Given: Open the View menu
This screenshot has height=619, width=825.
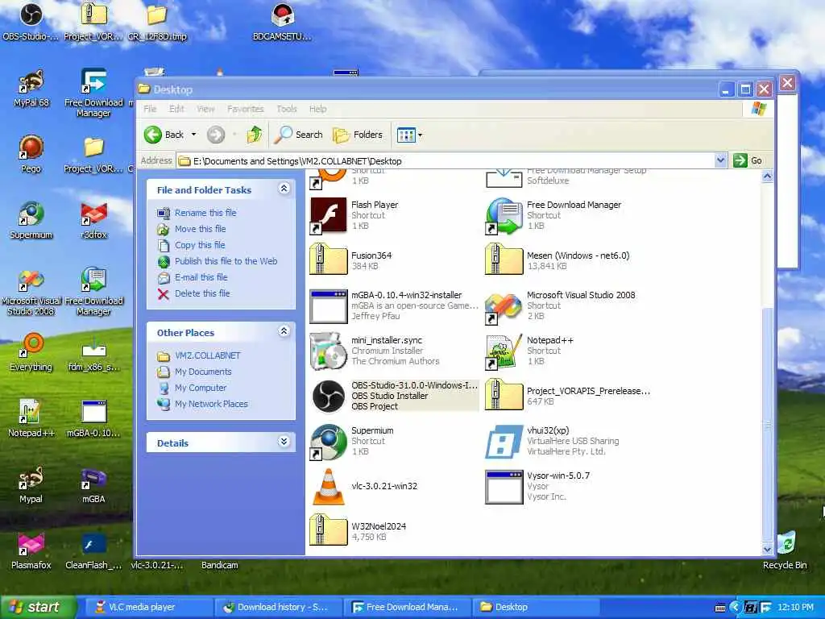Looking at the screenshot, I should [x=205, y=109].
